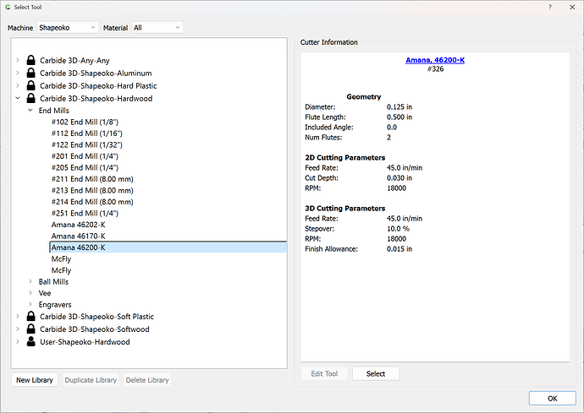Click lock icon for Shapeoko-Soft Plastic library
This screenshot has height=413, width=584.
pyautogui.click(x=31, y=317)
